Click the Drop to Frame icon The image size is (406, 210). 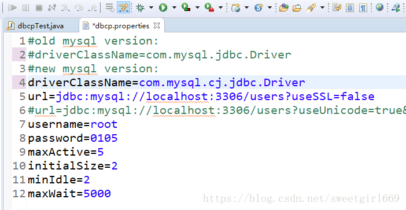(110, 8)
